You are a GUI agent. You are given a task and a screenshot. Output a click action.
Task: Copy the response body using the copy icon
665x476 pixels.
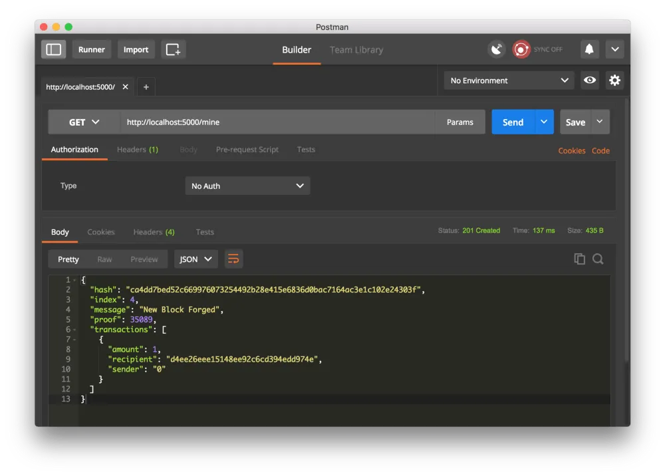coord(579,259)
